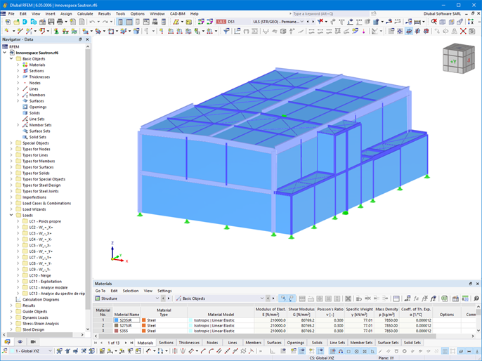Click the view cube navigation widget
Viewport: 482px width, 361px height.
(459, 58)
